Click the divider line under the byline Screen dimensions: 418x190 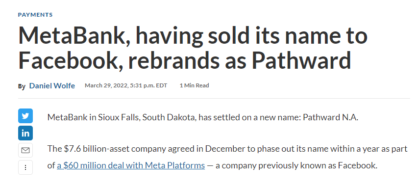point(214,98)
